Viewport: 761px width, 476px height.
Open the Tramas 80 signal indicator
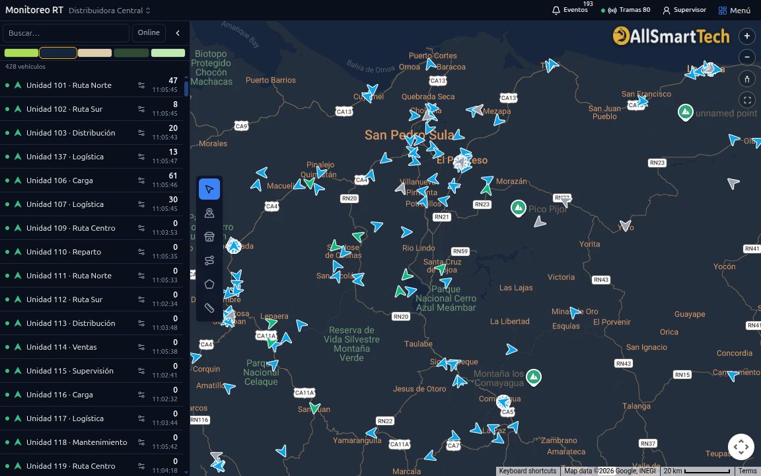626,10
